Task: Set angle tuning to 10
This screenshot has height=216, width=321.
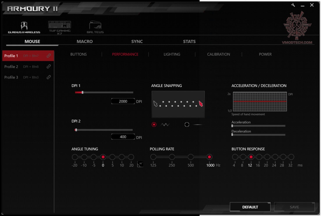Action: coord(122,157)
